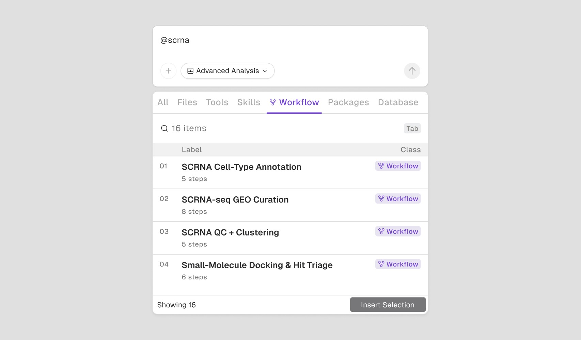Click the 'Label' column header

pyautogui.click(x=191, y=150)
